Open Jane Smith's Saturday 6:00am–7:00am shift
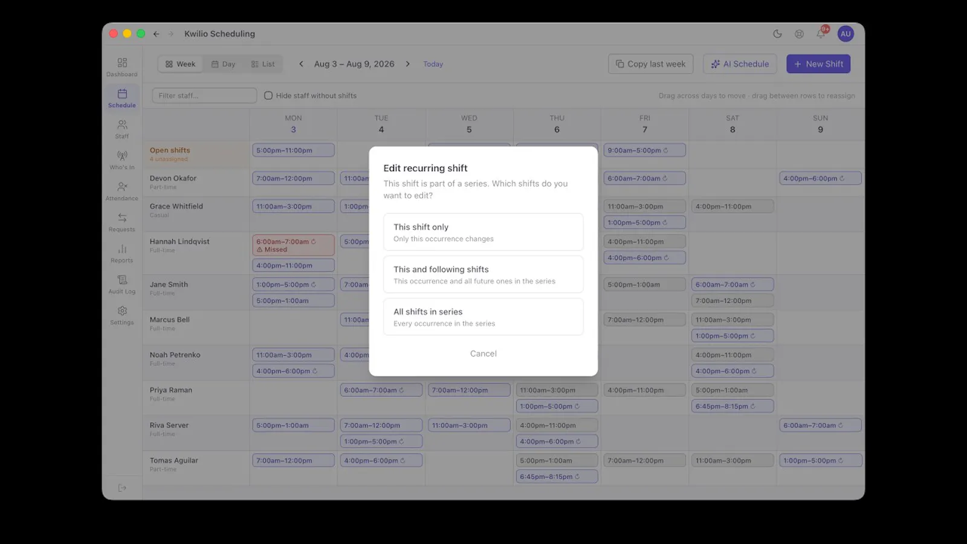Viewport: 967px width, 544px height. tap(733, 285)
